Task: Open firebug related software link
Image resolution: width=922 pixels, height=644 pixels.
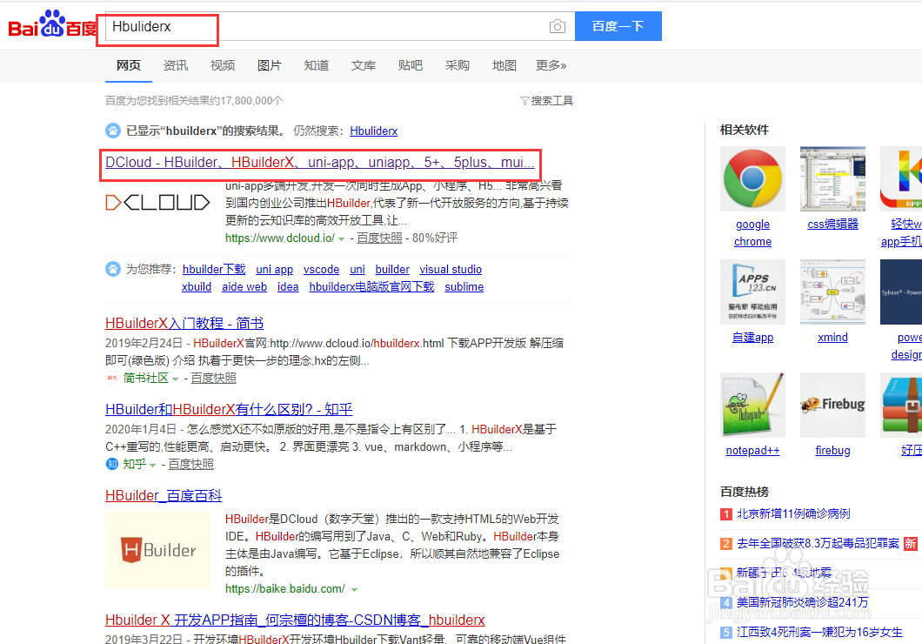Action: [x=832, y=451]
